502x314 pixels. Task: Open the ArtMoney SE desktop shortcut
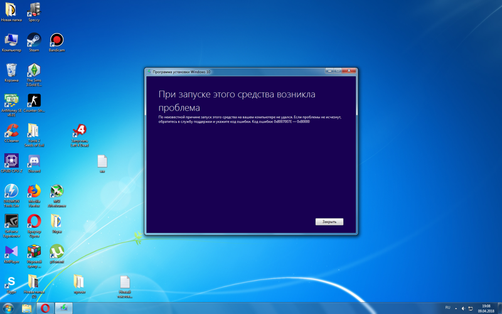pos(11,105)
